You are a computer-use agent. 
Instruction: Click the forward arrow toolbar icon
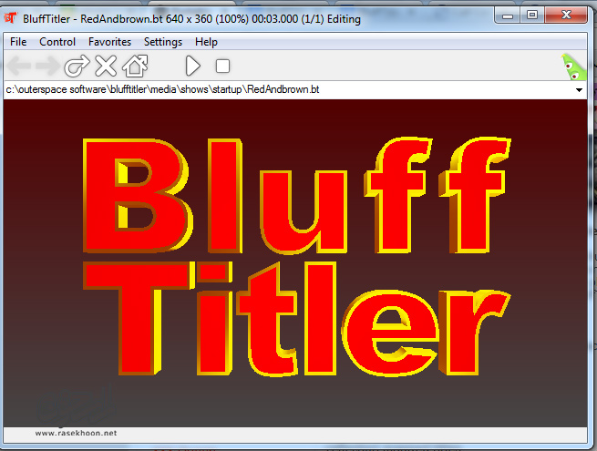coord(47,66)
